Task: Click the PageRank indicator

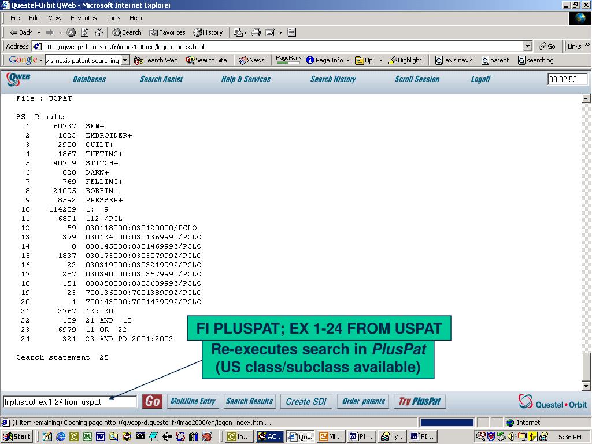Action: (288, 60)
